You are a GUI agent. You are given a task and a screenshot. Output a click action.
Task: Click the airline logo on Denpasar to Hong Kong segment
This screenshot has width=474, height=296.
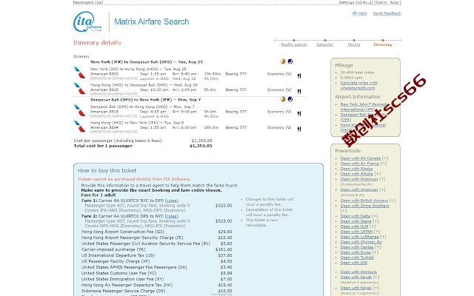[80, 110]
